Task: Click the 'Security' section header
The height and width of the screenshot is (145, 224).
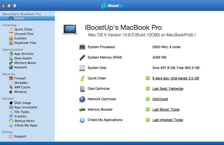Action: click(x=8, y=74)
